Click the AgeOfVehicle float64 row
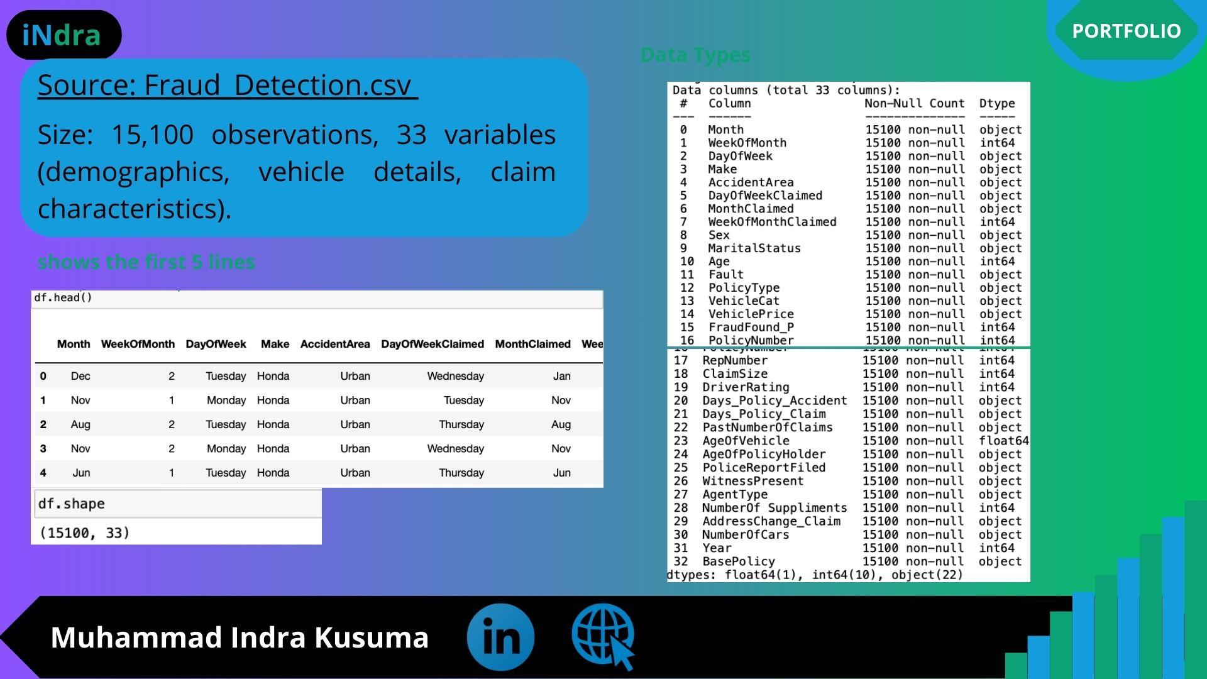The image size is (1207, 679). (x=746, y=441)
